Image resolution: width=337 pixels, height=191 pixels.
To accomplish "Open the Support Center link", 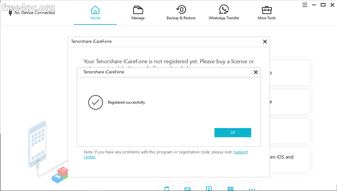I will (x=165, y=154).
